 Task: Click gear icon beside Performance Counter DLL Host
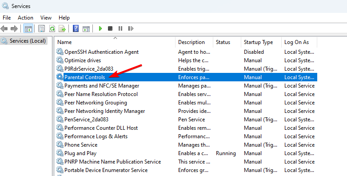click(x=60, y=128)
